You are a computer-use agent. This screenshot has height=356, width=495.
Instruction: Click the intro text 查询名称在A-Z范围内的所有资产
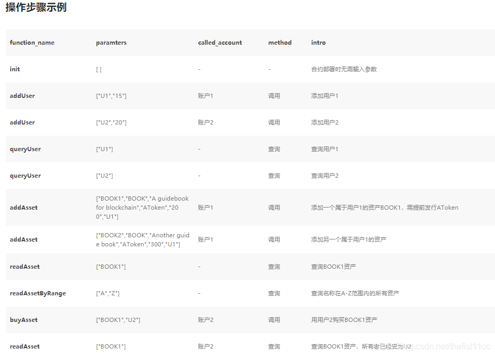point(355,293)
